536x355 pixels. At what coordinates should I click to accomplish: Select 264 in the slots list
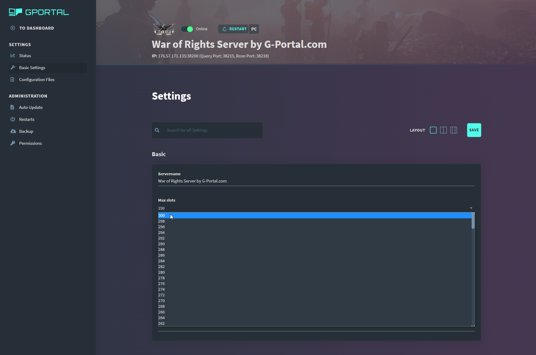coord(315,318)
